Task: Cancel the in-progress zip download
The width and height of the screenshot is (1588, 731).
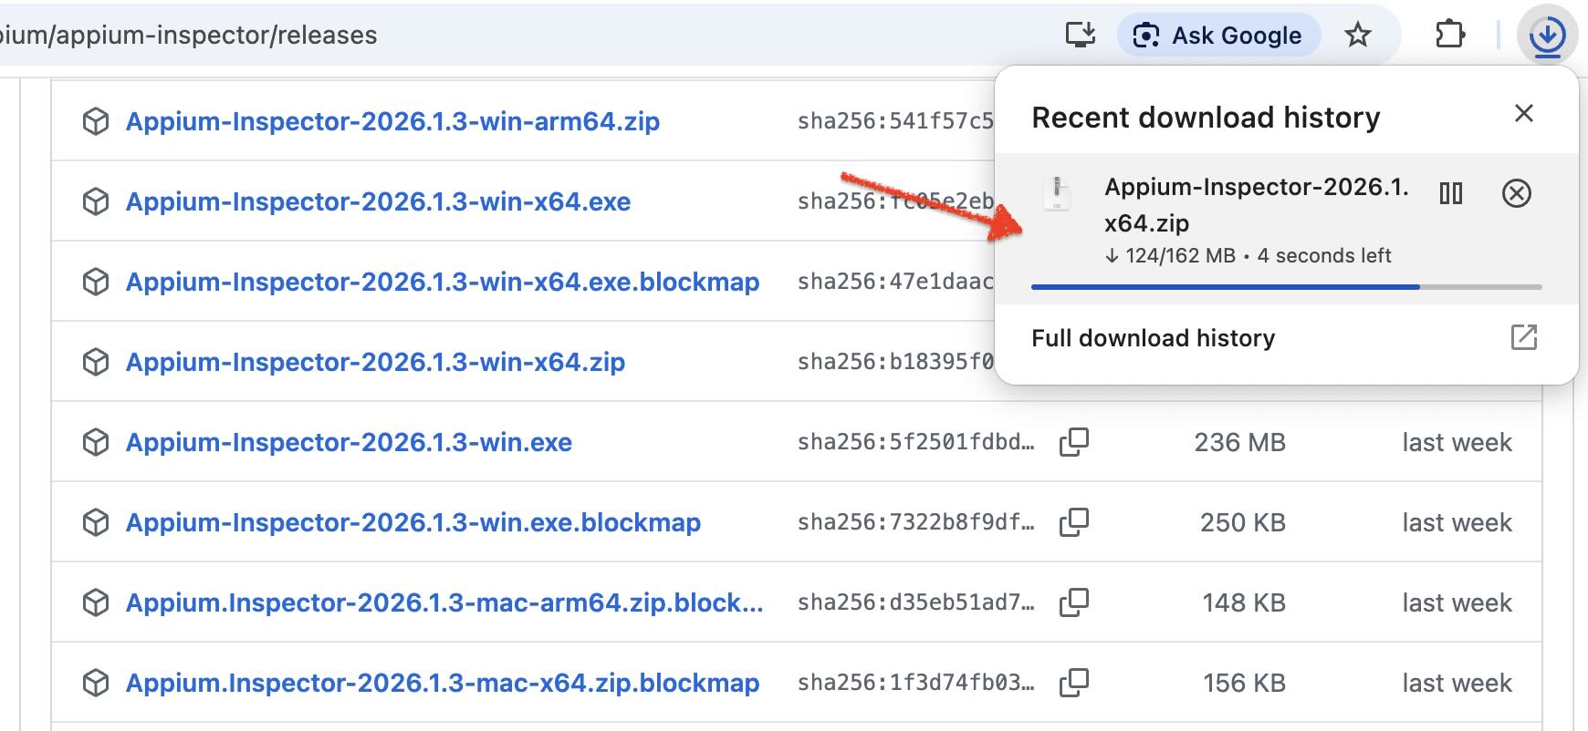Action: point(1516,193)
